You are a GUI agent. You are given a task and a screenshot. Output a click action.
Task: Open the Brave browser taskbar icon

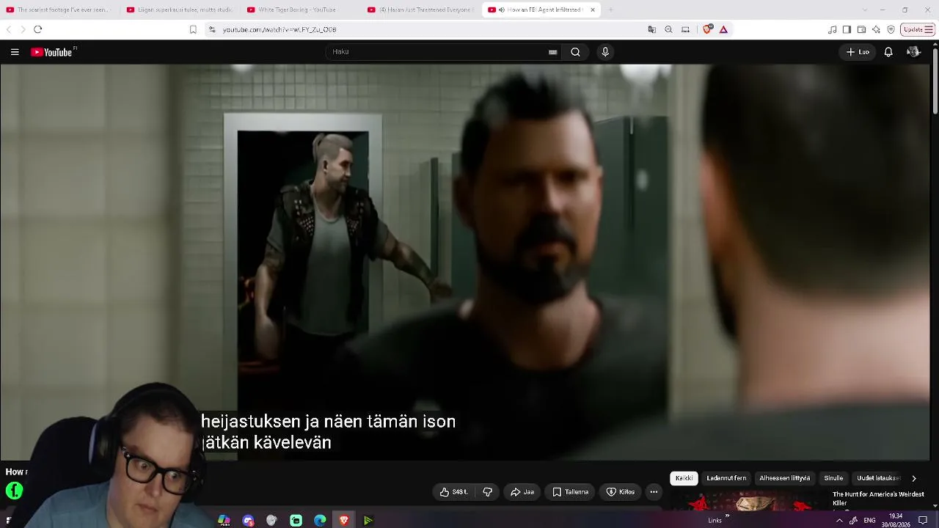click(x=344, y=521)
